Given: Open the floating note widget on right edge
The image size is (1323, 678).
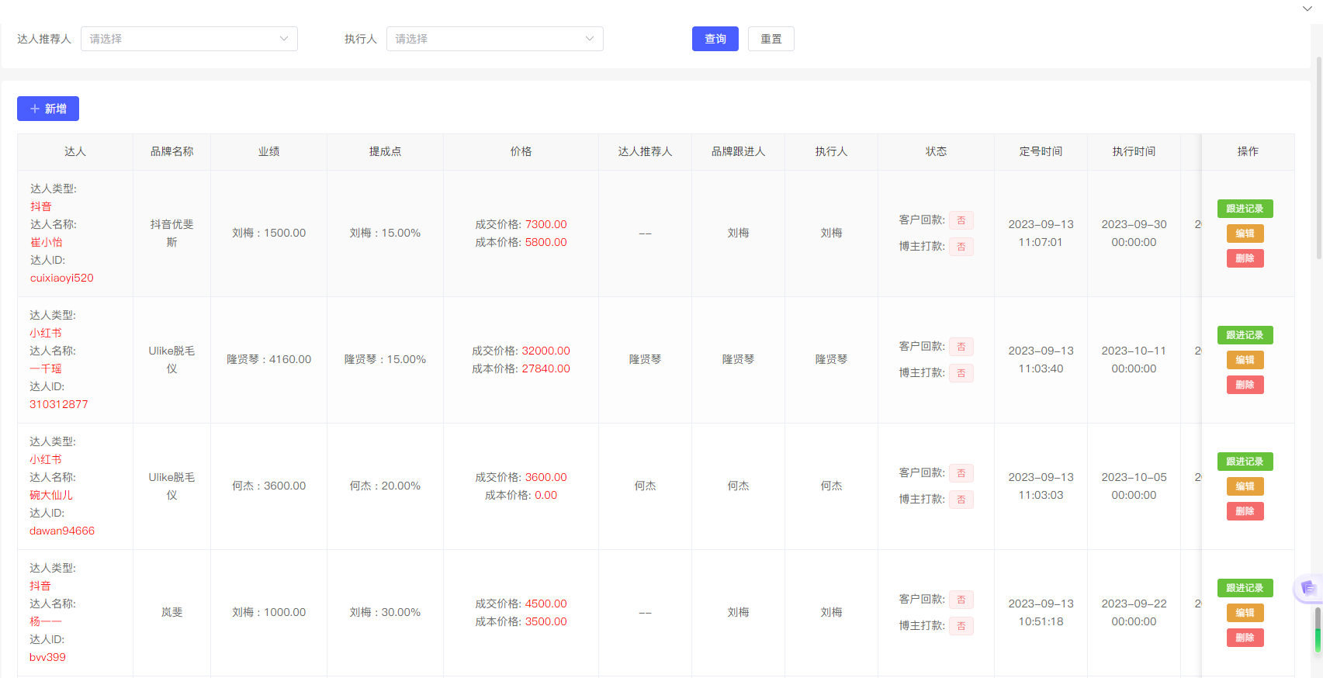Looking at the screenshot, I should pyautogui.click(x=1308, y=588).
